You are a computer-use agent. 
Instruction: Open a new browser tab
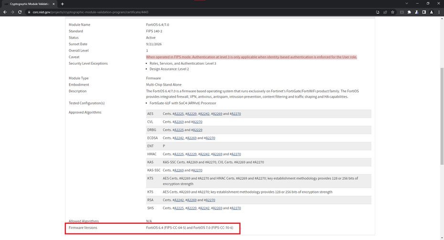(x=63, y=4)
